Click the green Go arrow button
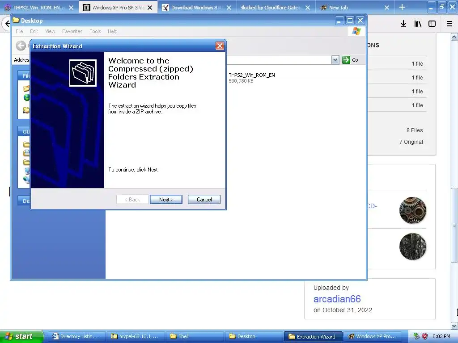458x343 pixels. 346,60
